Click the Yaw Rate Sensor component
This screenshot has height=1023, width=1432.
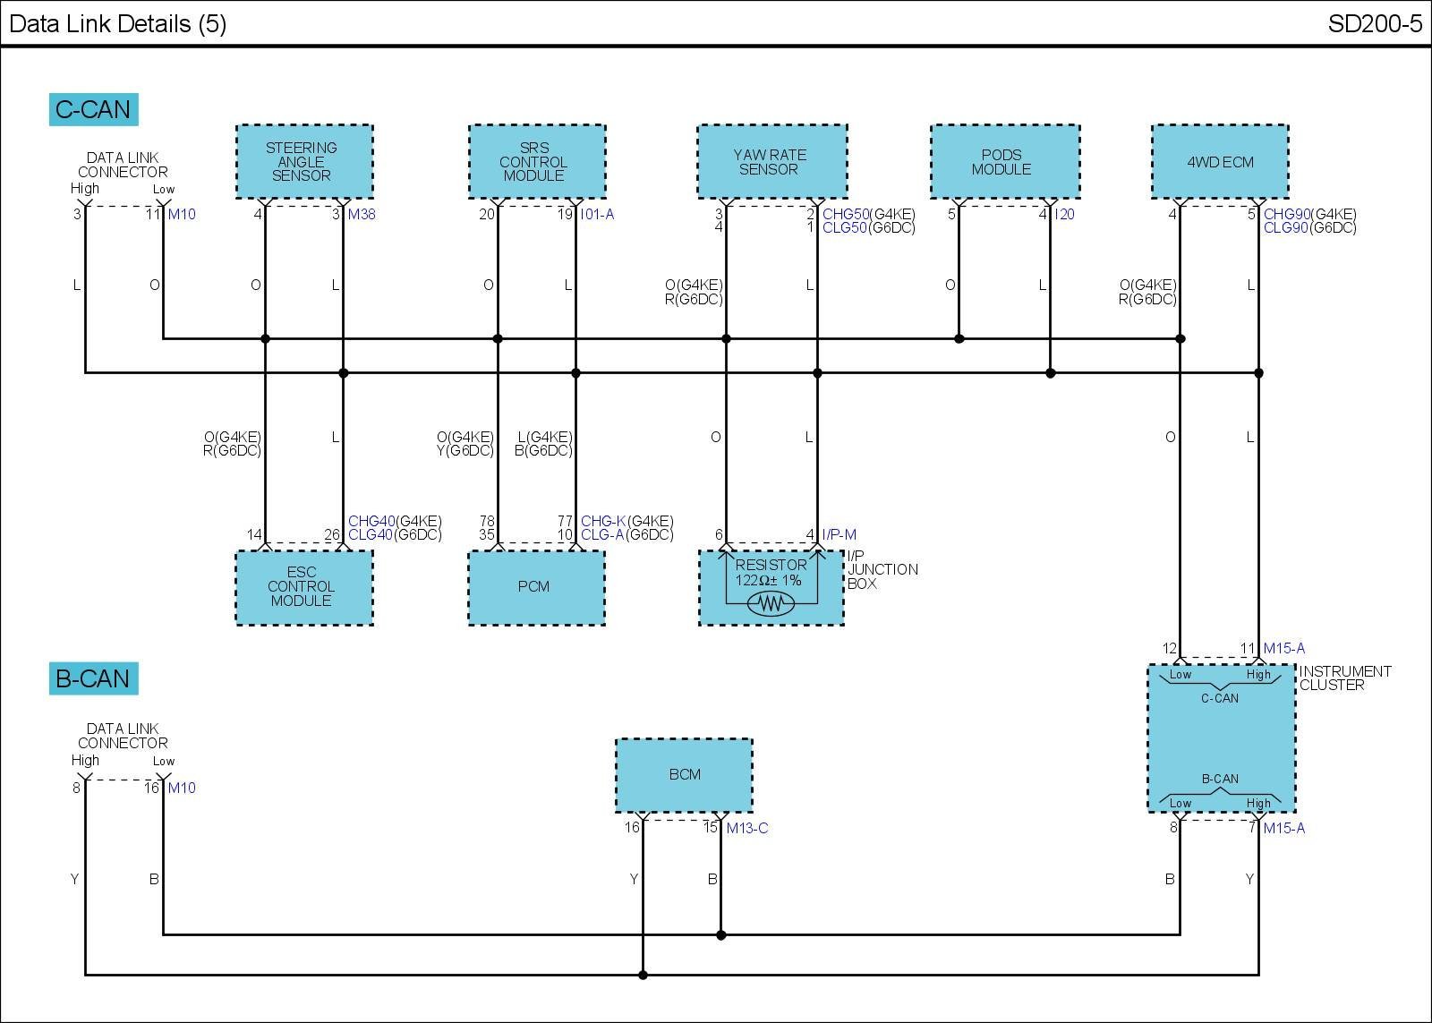click(x=771, y=162)
